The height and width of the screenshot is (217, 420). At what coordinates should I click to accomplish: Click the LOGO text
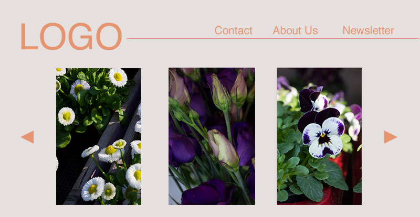point(71,36)
